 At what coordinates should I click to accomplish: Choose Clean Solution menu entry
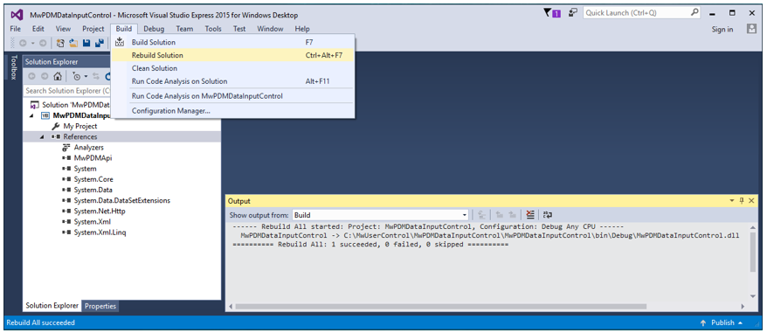coord(233,68)
